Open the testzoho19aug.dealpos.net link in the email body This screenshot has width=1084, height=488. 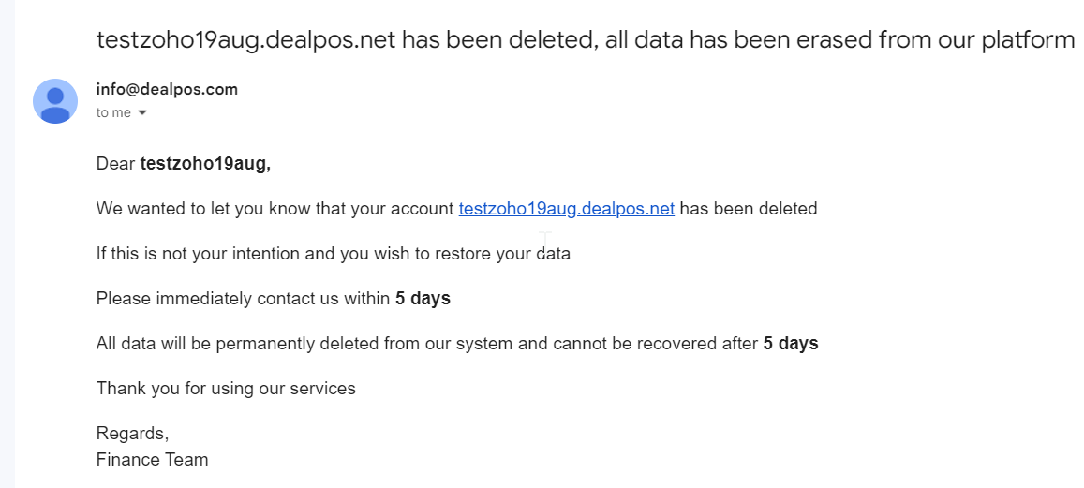[566, 208]
